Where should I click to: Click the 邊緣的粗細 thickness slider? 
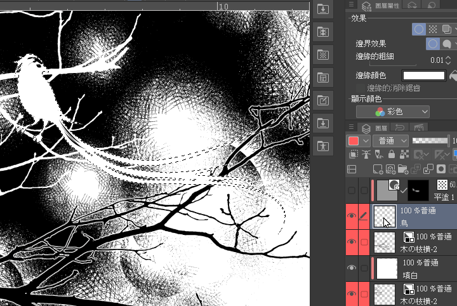[393, 63]
